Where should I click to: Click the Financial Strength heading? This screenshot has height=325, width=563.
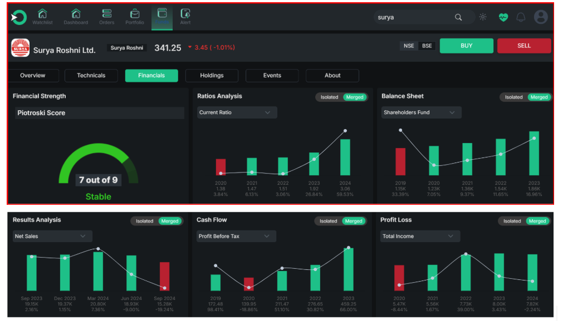coord(39,96)
